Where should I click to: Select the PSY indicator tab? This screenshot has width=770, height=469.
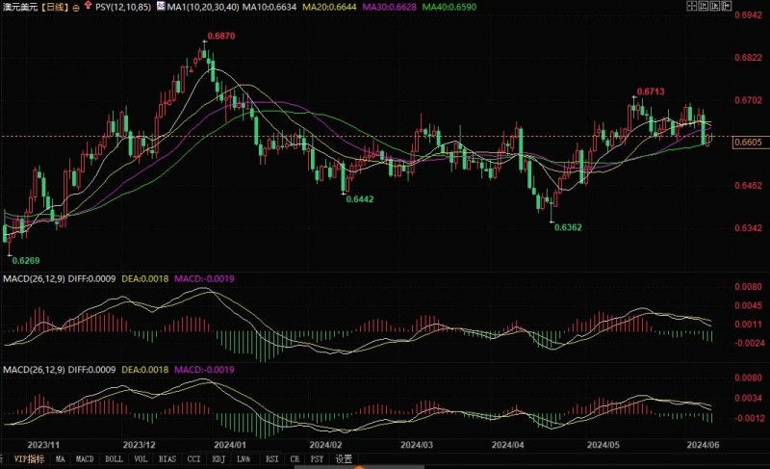tap(317, 459)
